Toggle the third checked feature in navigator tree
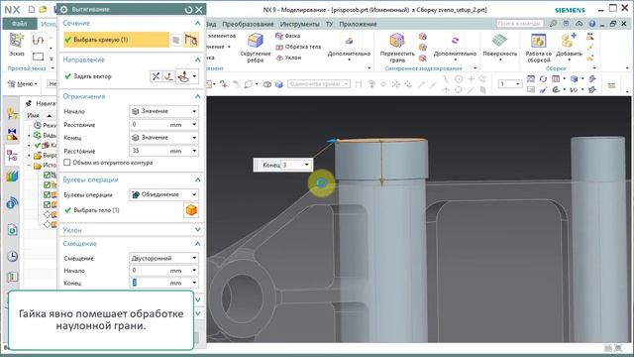This screenshot has width=634, height=357. point(47,194)
